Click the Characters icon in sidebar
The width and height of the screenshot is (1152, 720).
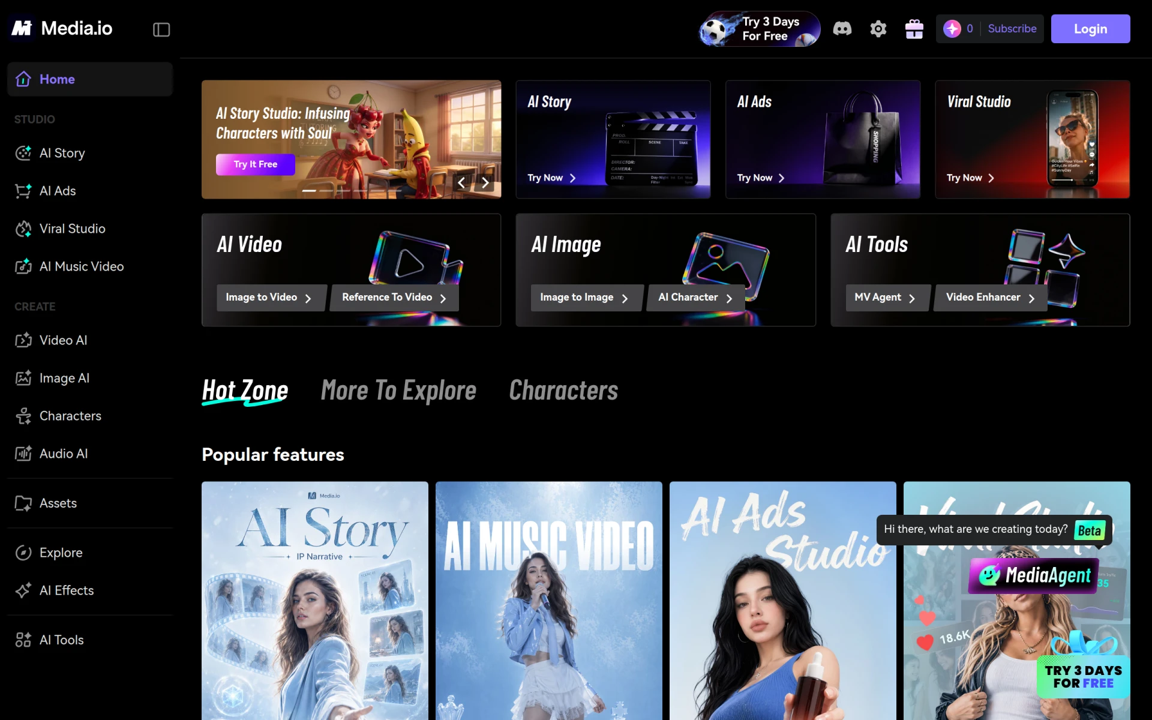tap(23, 416)
